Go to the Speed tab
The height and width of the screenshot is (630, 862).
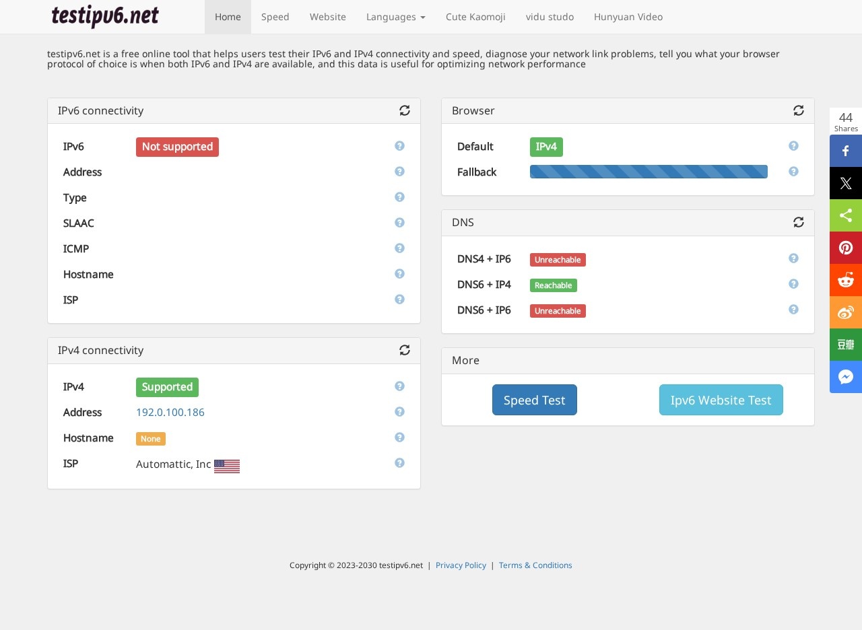(275, 17)
